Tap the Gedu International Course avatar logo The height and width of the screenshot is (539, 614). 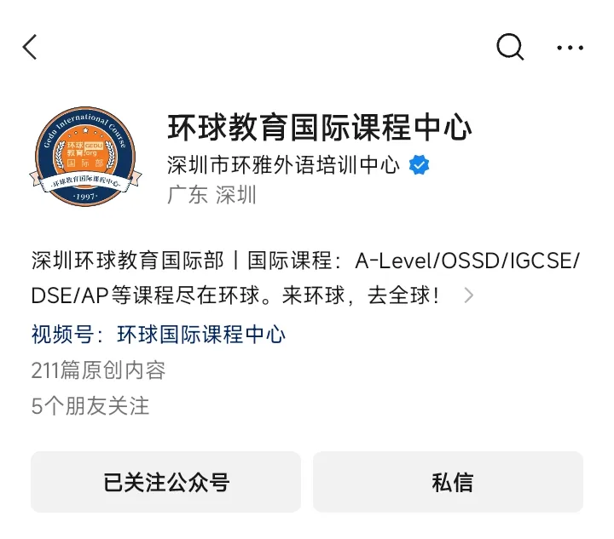tap(86, 157)
